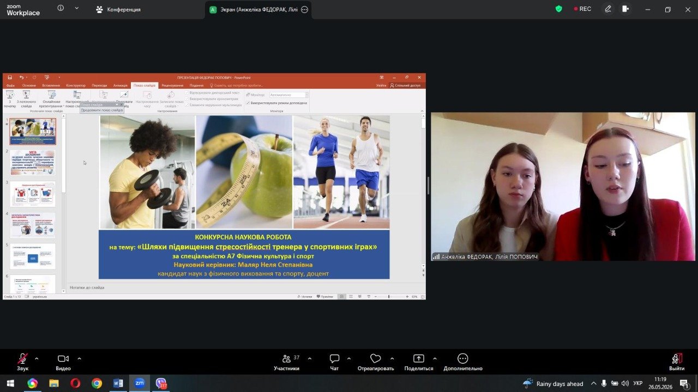Viewport: 698px width, 392px height.
Task: Open the shared screen tab's more options
Action: 304,9
